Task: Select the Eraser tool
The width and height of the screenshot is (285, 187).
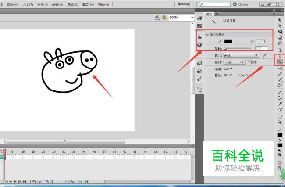Action: coord(280,110)
